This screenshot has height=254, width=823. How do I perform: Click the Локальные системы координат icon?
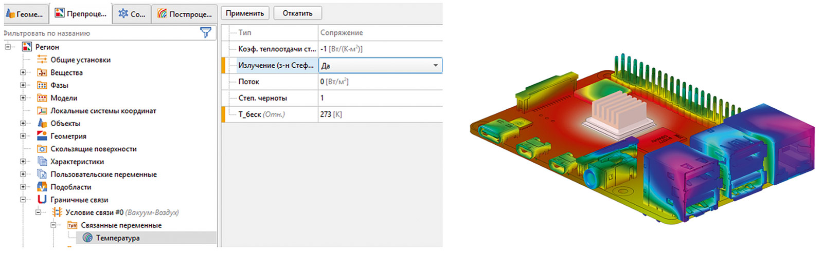click(42, 111)
